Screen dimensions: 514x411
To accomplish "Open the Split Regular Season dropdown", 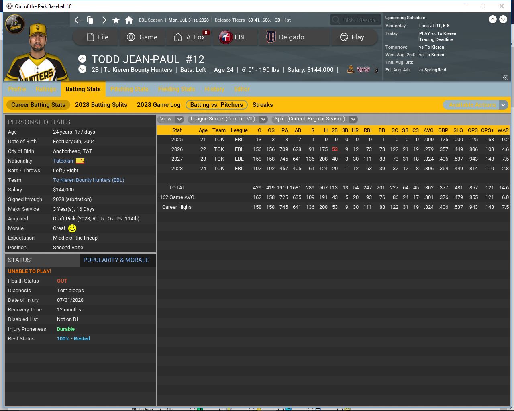I will tap(314, 119).
